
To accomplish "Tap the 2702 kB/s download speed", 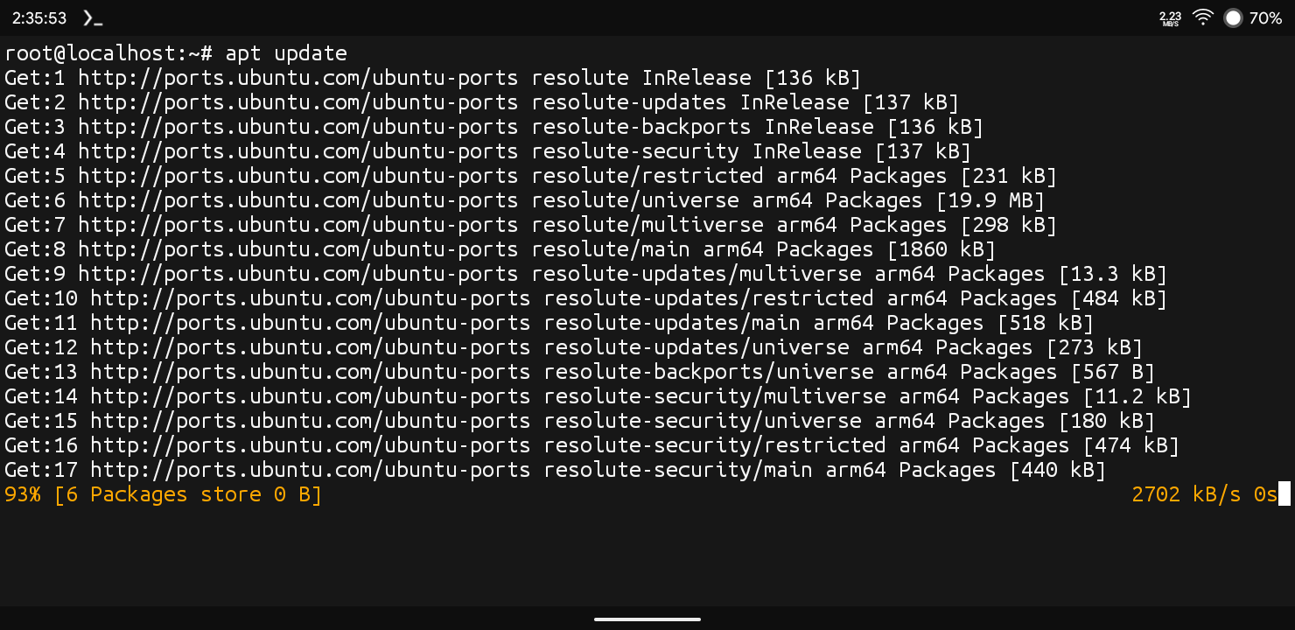I will pos(1186,494).
